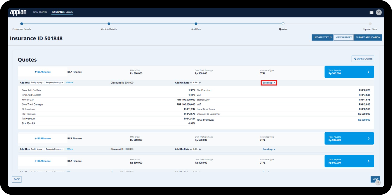Open Total Payable arrow on second quote
This screenshot has width=392, height=195.
(x=369, y=138)
